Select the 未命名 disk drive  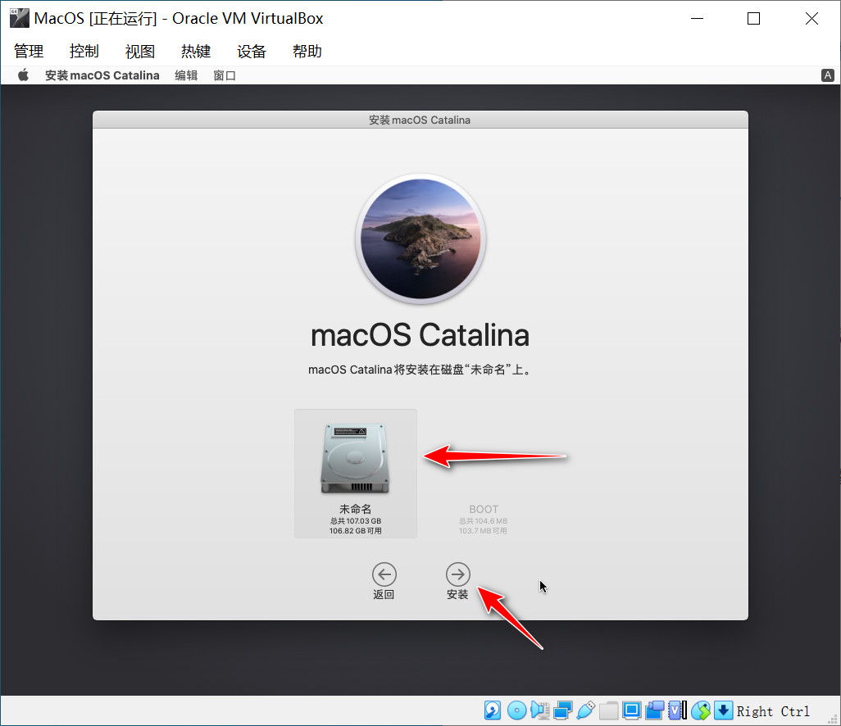tap(355, 474)
